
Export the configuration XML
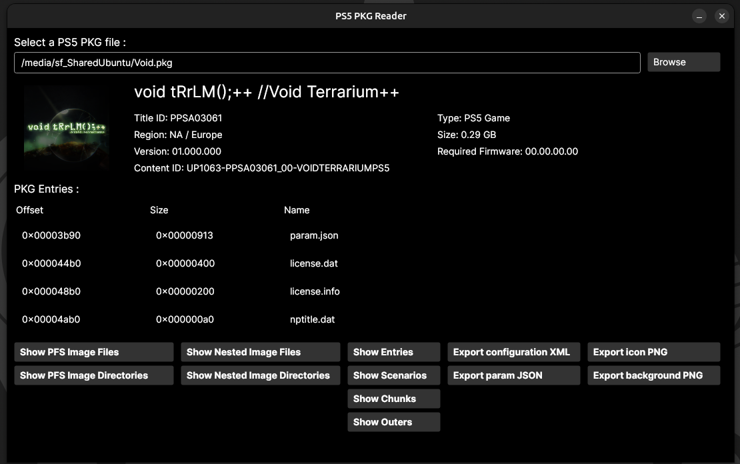pyautogui.click(x=513, y=352)
